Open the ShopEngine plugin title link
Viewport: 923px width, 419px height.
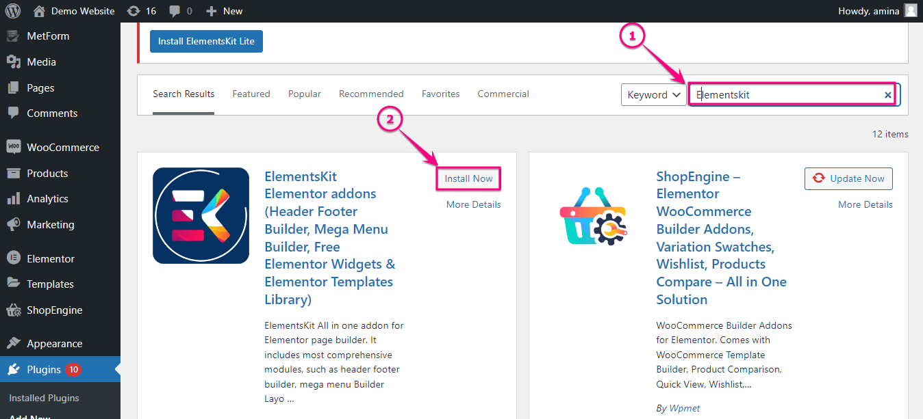(x=722, y=238)
